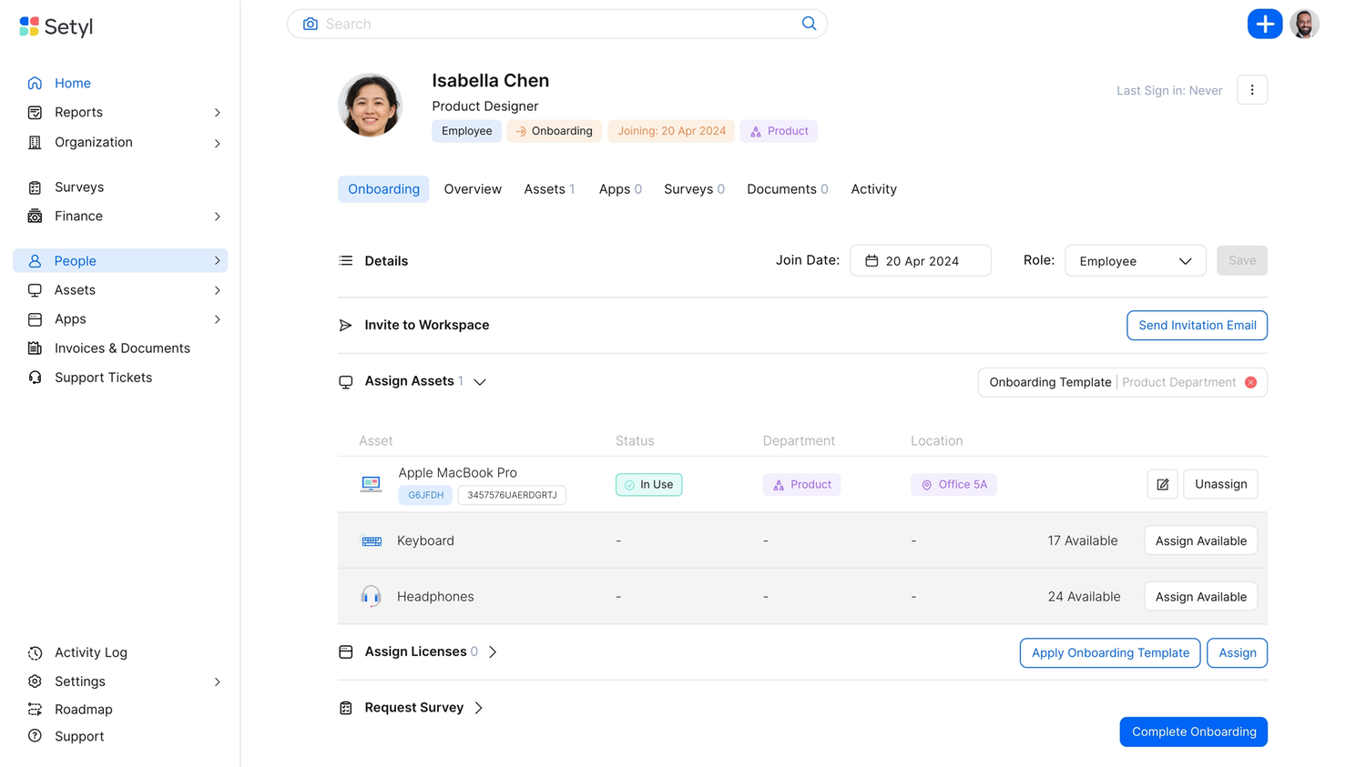Remove the Product Department onboarding template

click(x=1250, y=382)
